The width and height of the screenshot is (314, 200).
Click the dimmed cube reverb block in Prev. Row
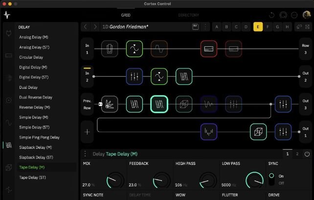tap(184, 104)
